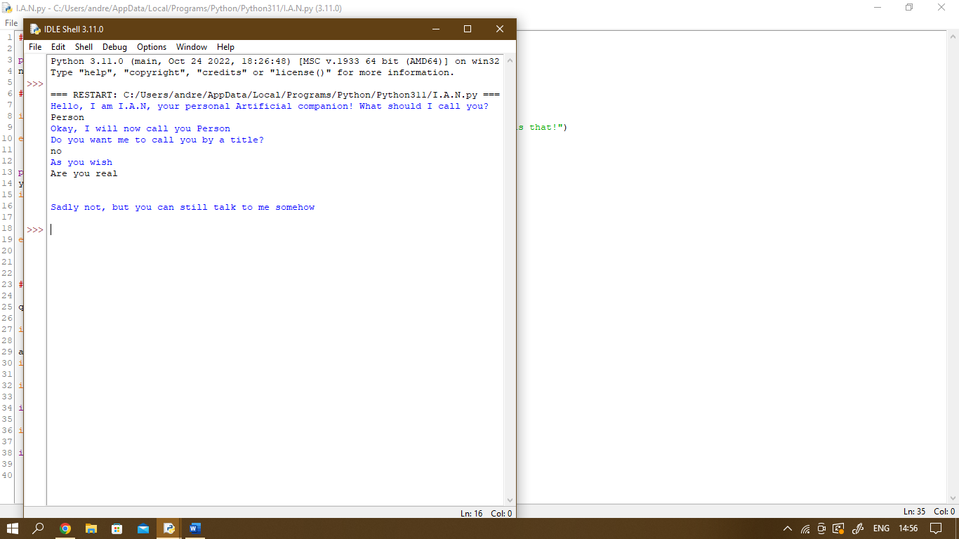Click the 'no' reply line in the shell

[56, 151]
